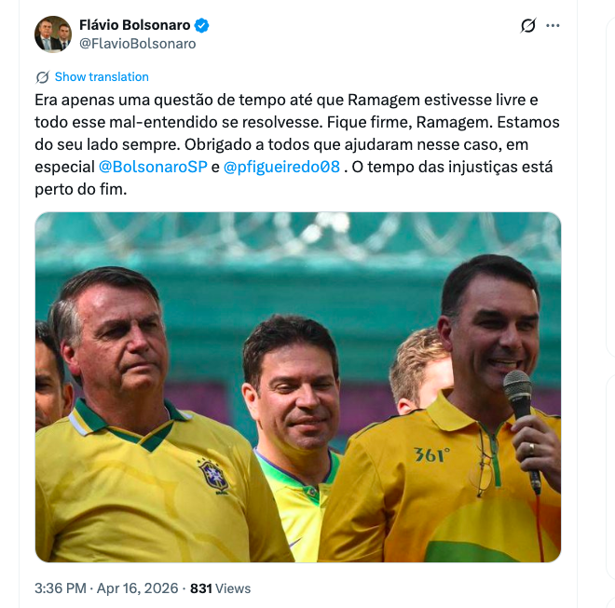Open the three-dot more options menu
The image size is (615, 608).
pos(553,25)
